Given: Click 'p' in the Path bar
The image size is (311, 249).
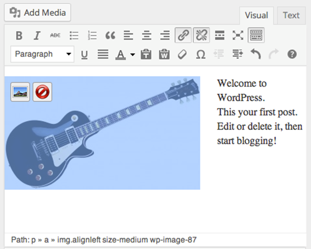Looking at the screenshot, I should 33,240.
